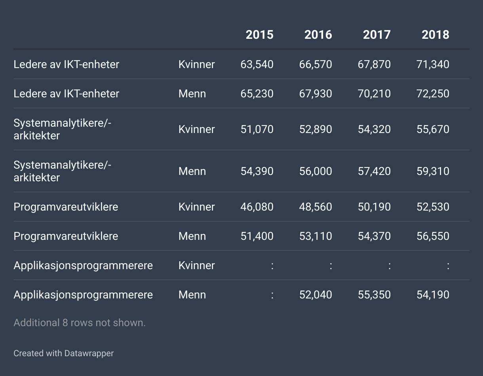Click the 'Additional 8 rows not shown' note
Viewport: 483px width, 376px height.
point(80,323)
